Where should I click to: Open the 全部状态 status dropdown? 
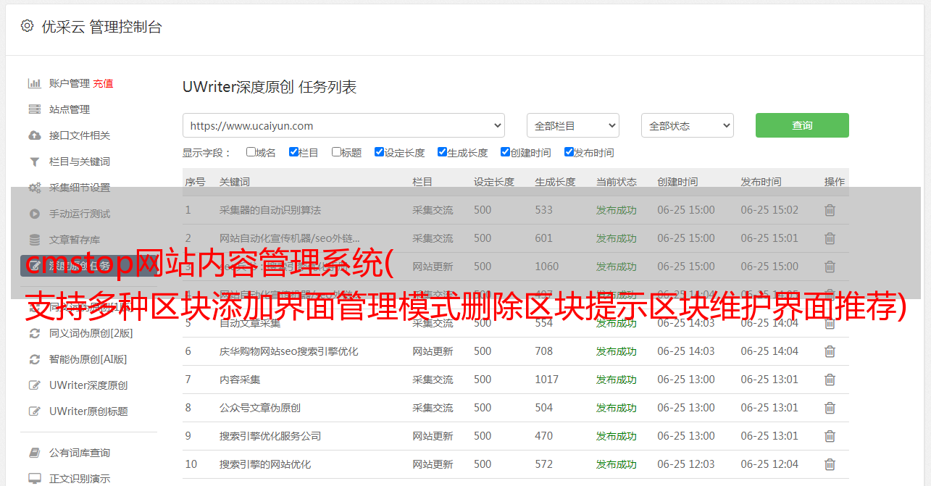pyautogui.click(x=687, y=125)
